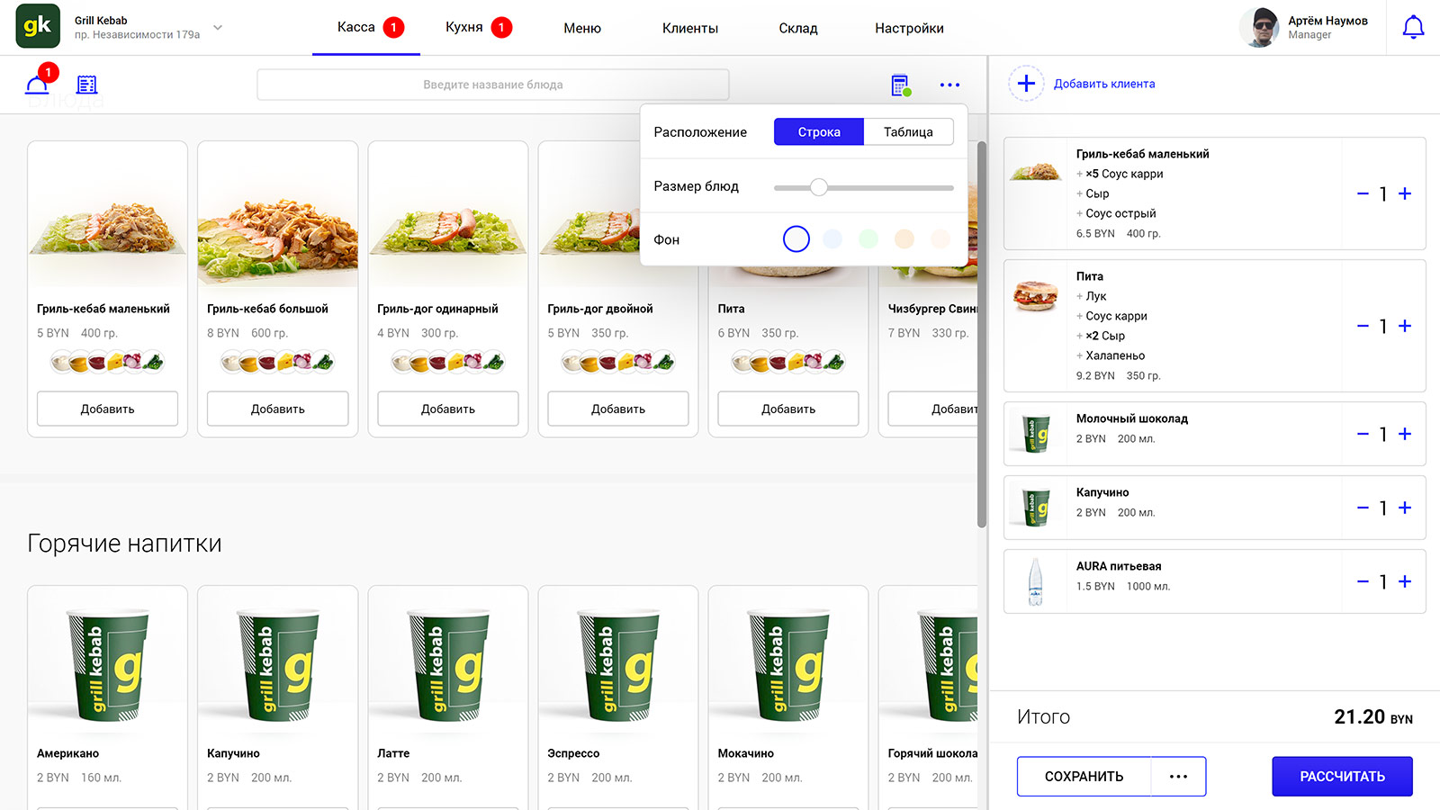Viewport: 1440px width, 810px height.
Task: Decrease quantity of Капучино with minus
Action: (1363, 508)
